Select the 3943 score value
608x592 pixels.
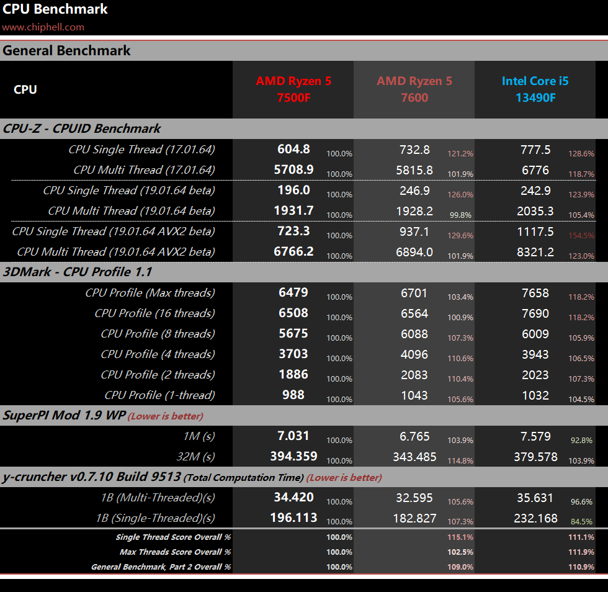tap(535, 355)
